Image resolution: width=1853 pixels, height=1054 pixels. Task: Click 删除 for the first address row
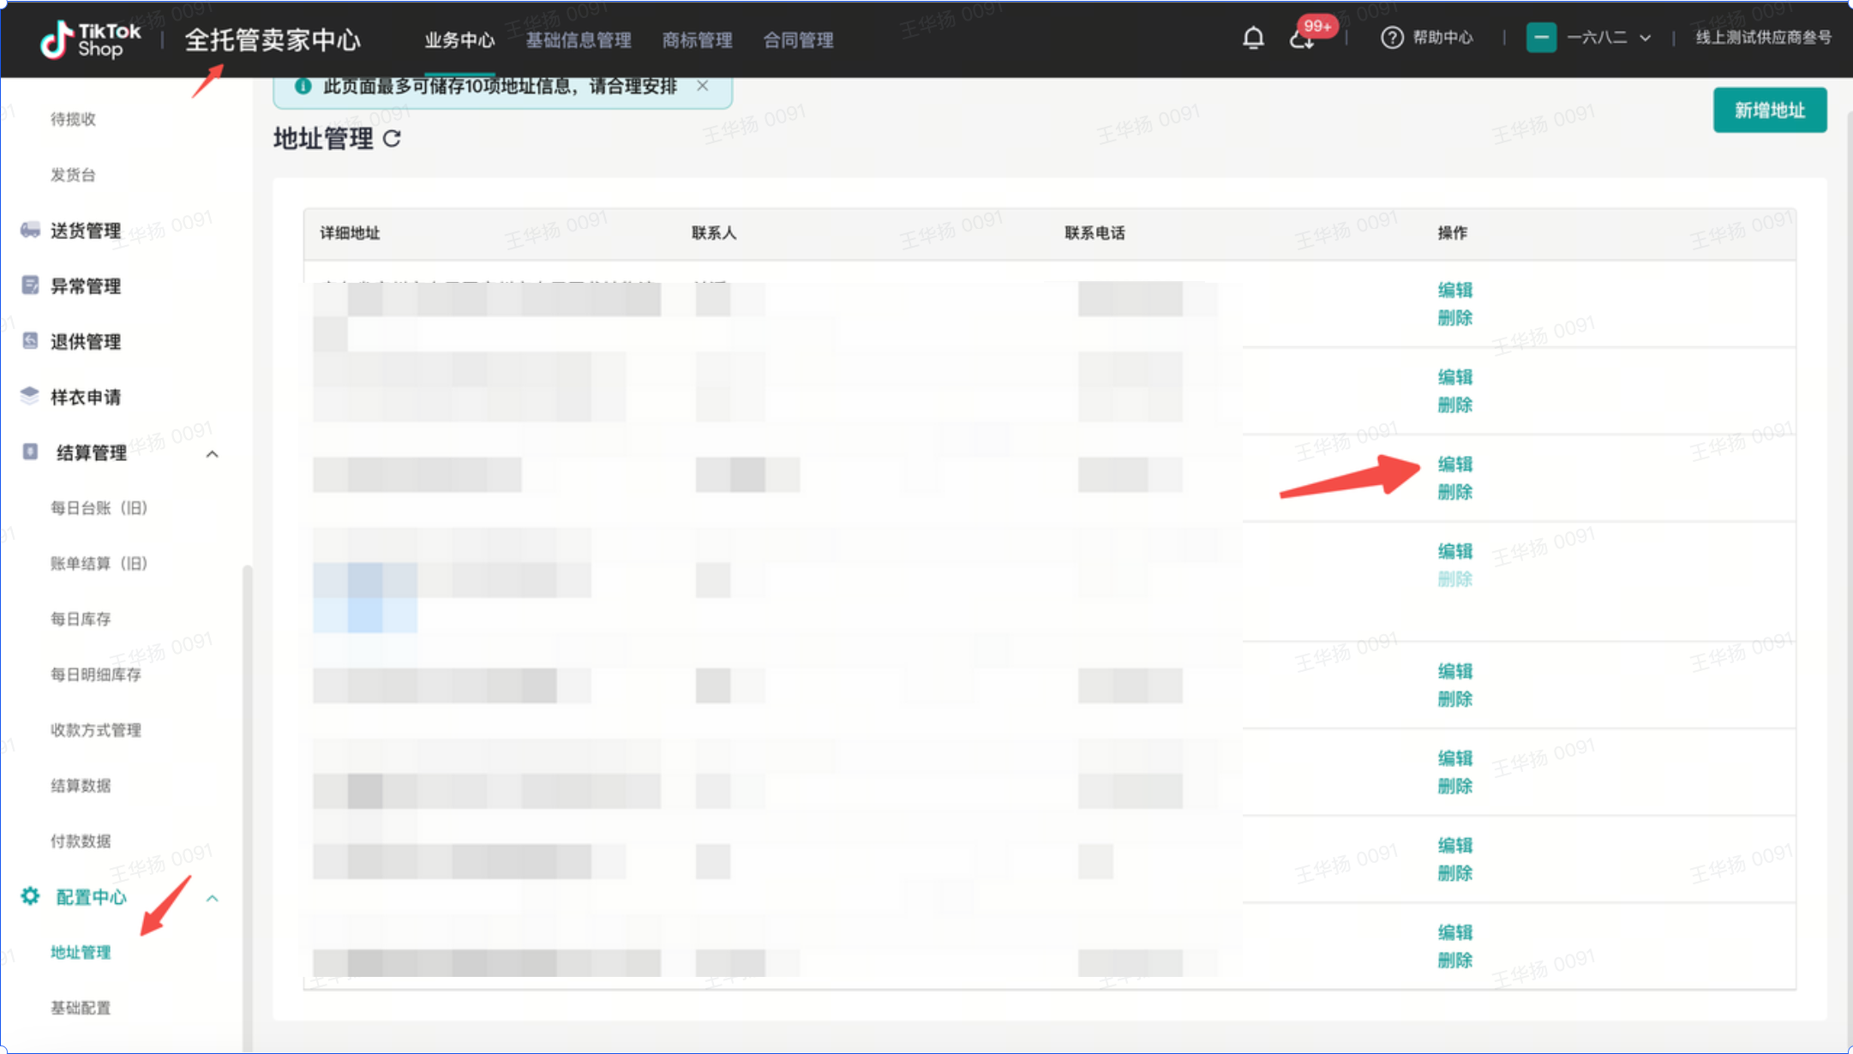tap(1454, 318)
